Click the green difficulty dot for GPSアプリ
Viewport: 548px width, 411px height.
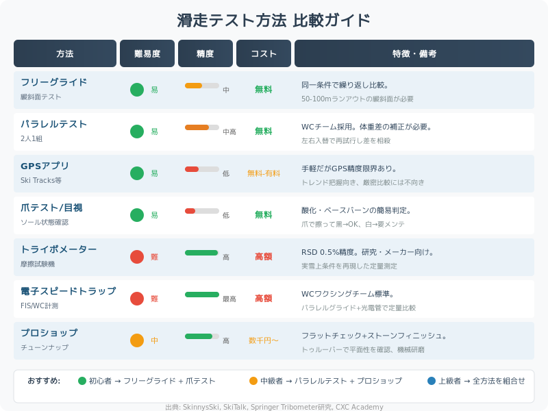tap(137, 173)
